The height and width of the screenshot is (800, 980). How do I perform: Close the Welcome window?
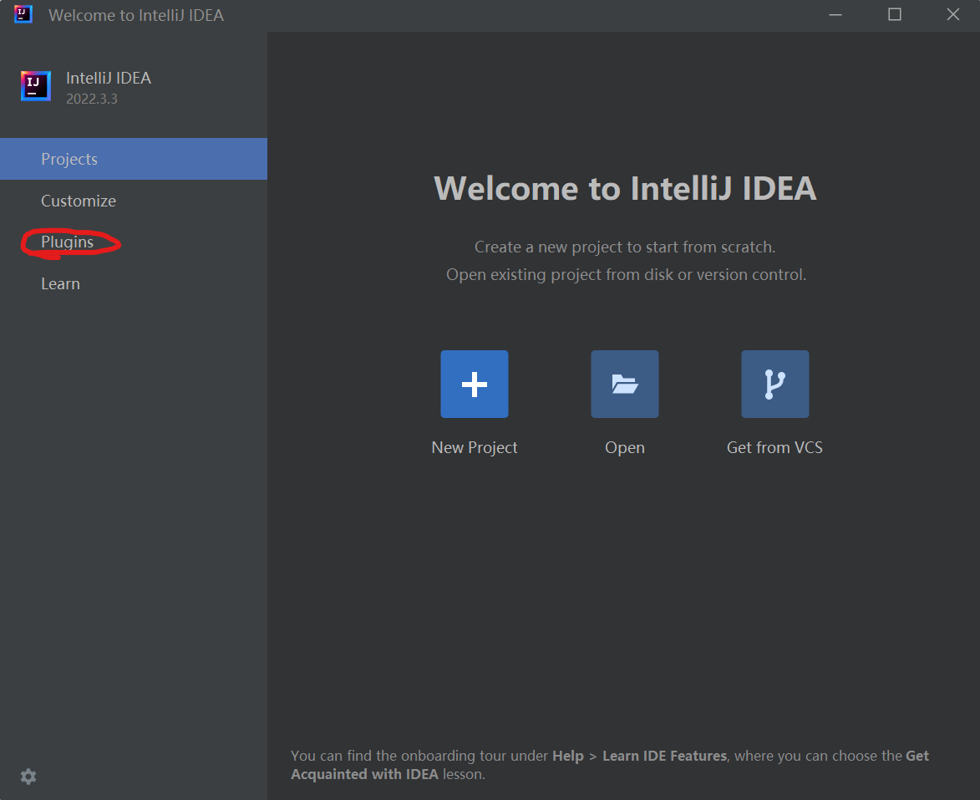click(x=953, y=14)
